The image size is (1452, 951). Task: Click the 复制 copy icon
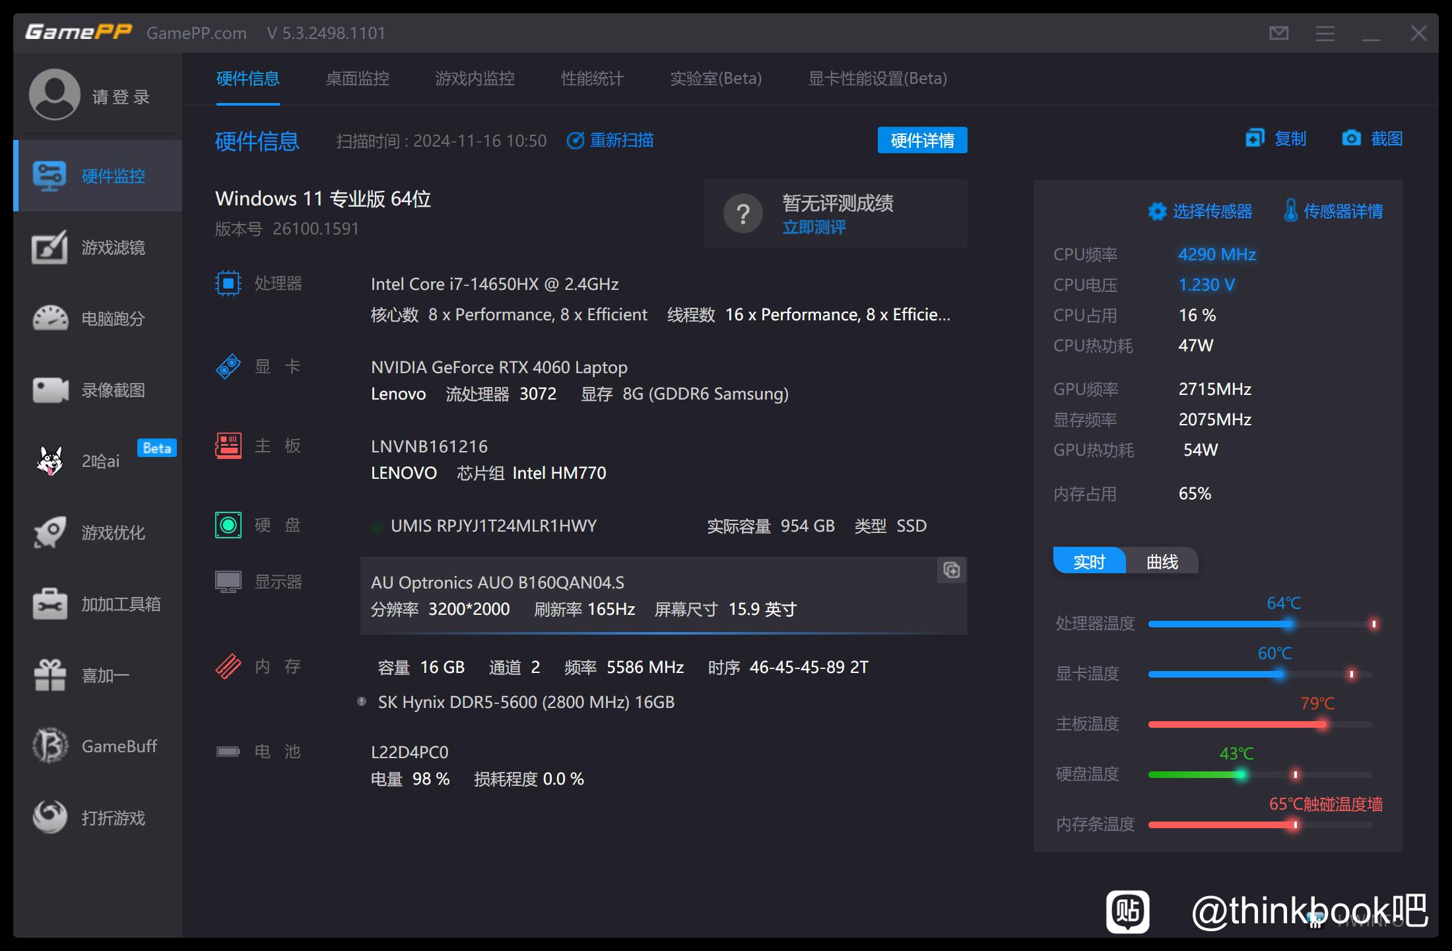tap(1255, 138)
